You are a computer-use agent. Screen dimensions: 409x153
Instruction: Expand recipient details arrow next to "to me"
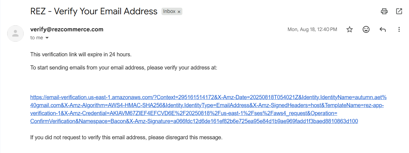pos(47,38)
